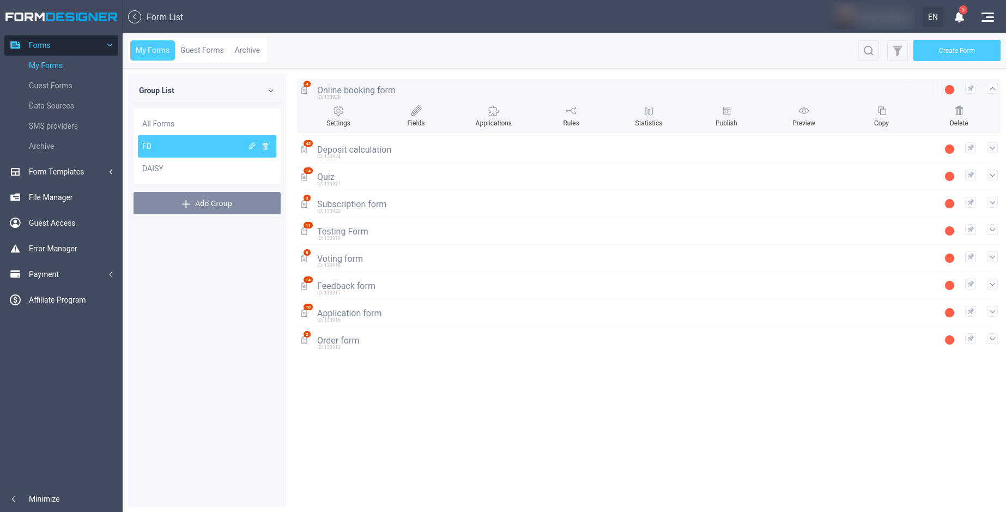The image size is (1006, 512).
Task: Copy the Online booking form
Action: click(881, 115)
